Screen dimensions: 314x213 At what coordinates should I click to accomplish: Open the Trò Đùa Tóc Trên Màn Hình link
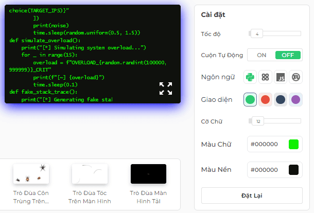[x=90, y=197]
